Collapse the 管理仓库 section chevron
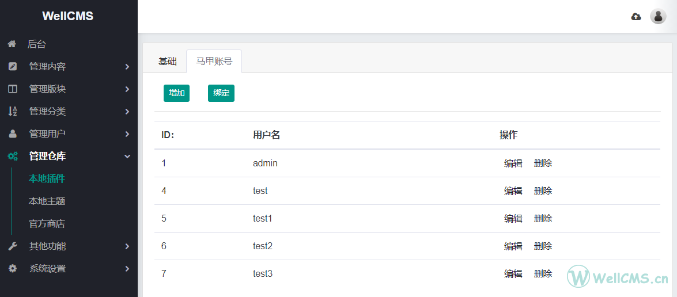The image size is (677, 297). point(127,157)
